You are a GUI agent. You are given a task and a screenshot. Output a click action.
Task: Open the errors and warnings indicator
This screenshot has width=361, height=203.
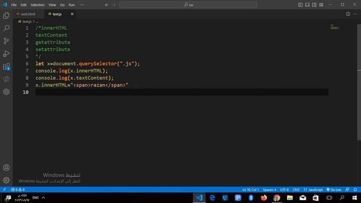coord(18,189)
